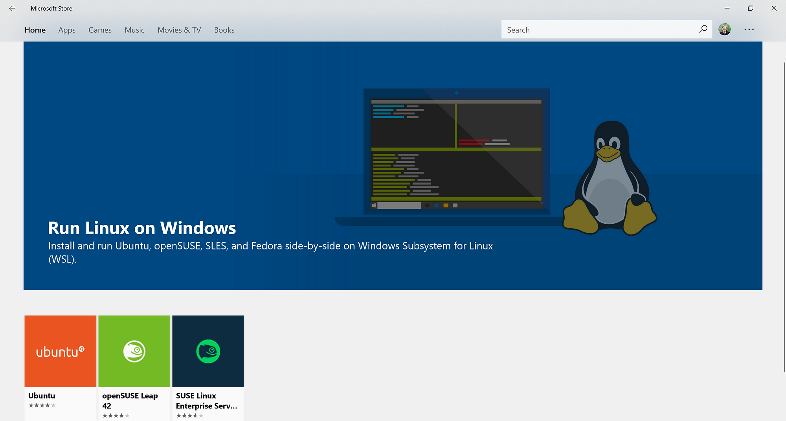786x421 pixels.
Task: Switch to the Music tab
Action: pyautogui.click(x=134, y=30)
